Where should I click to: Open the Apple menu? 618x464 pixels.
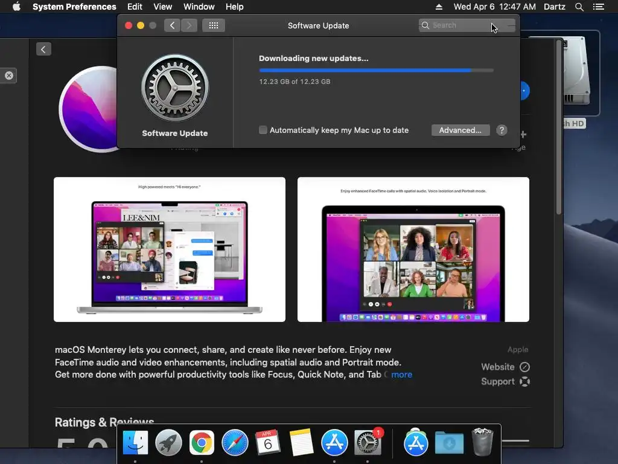point(16,7)
